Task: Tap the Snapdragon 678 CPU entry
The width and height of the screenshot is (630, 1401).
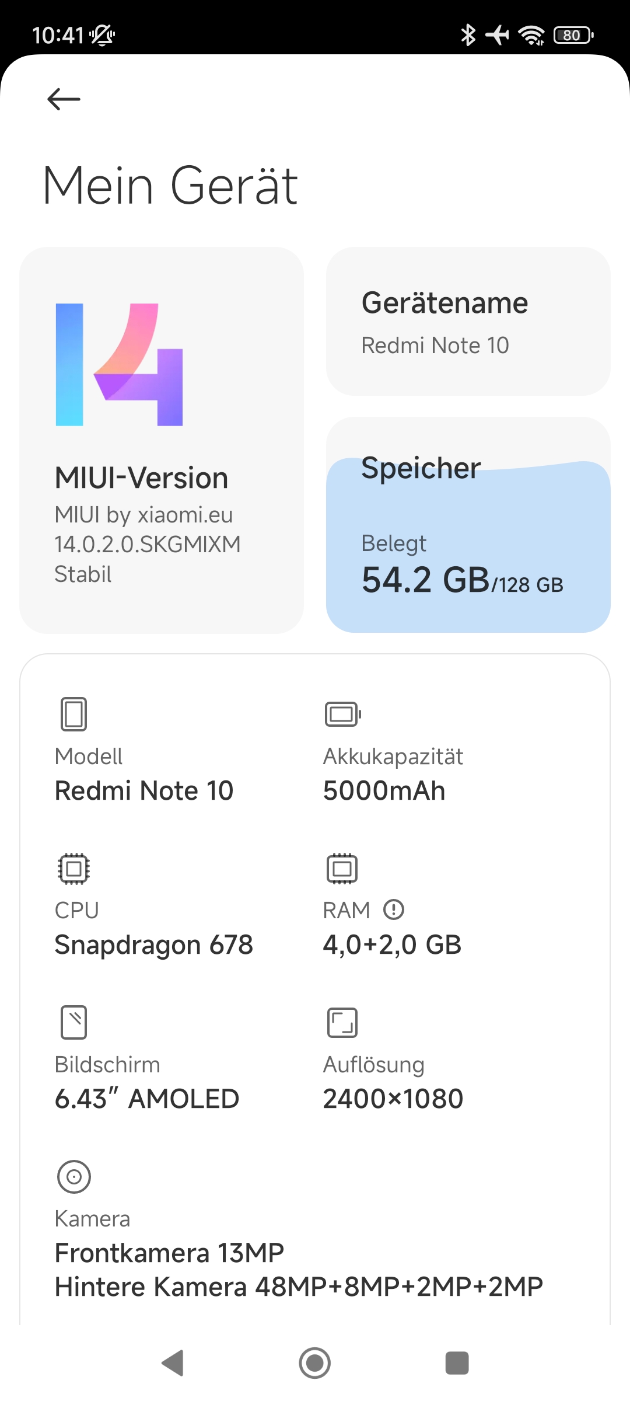Action: point(154,945)
